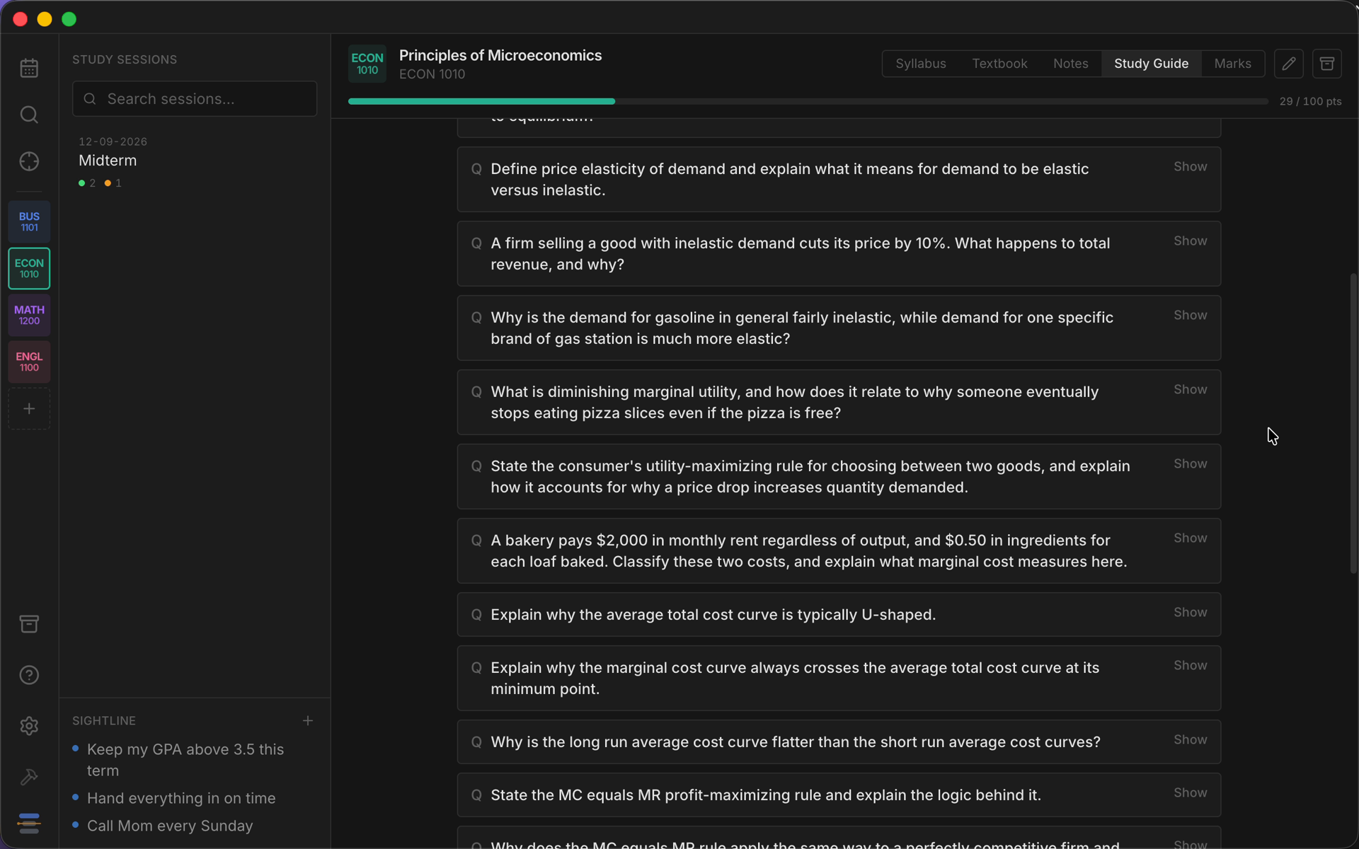
Task: Add a new course with plus tile
Action: click(29, 408)
